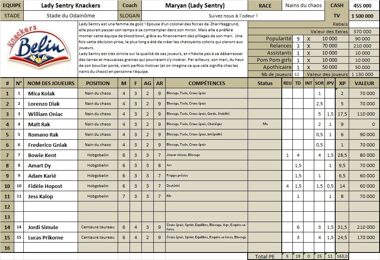
Task: Select player name Matt Rak
Action: click(39, 124)
